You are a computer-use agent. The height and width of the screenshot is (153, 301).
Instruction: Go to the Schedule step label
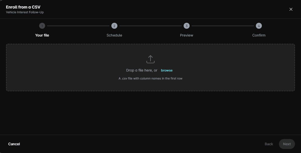114,35
